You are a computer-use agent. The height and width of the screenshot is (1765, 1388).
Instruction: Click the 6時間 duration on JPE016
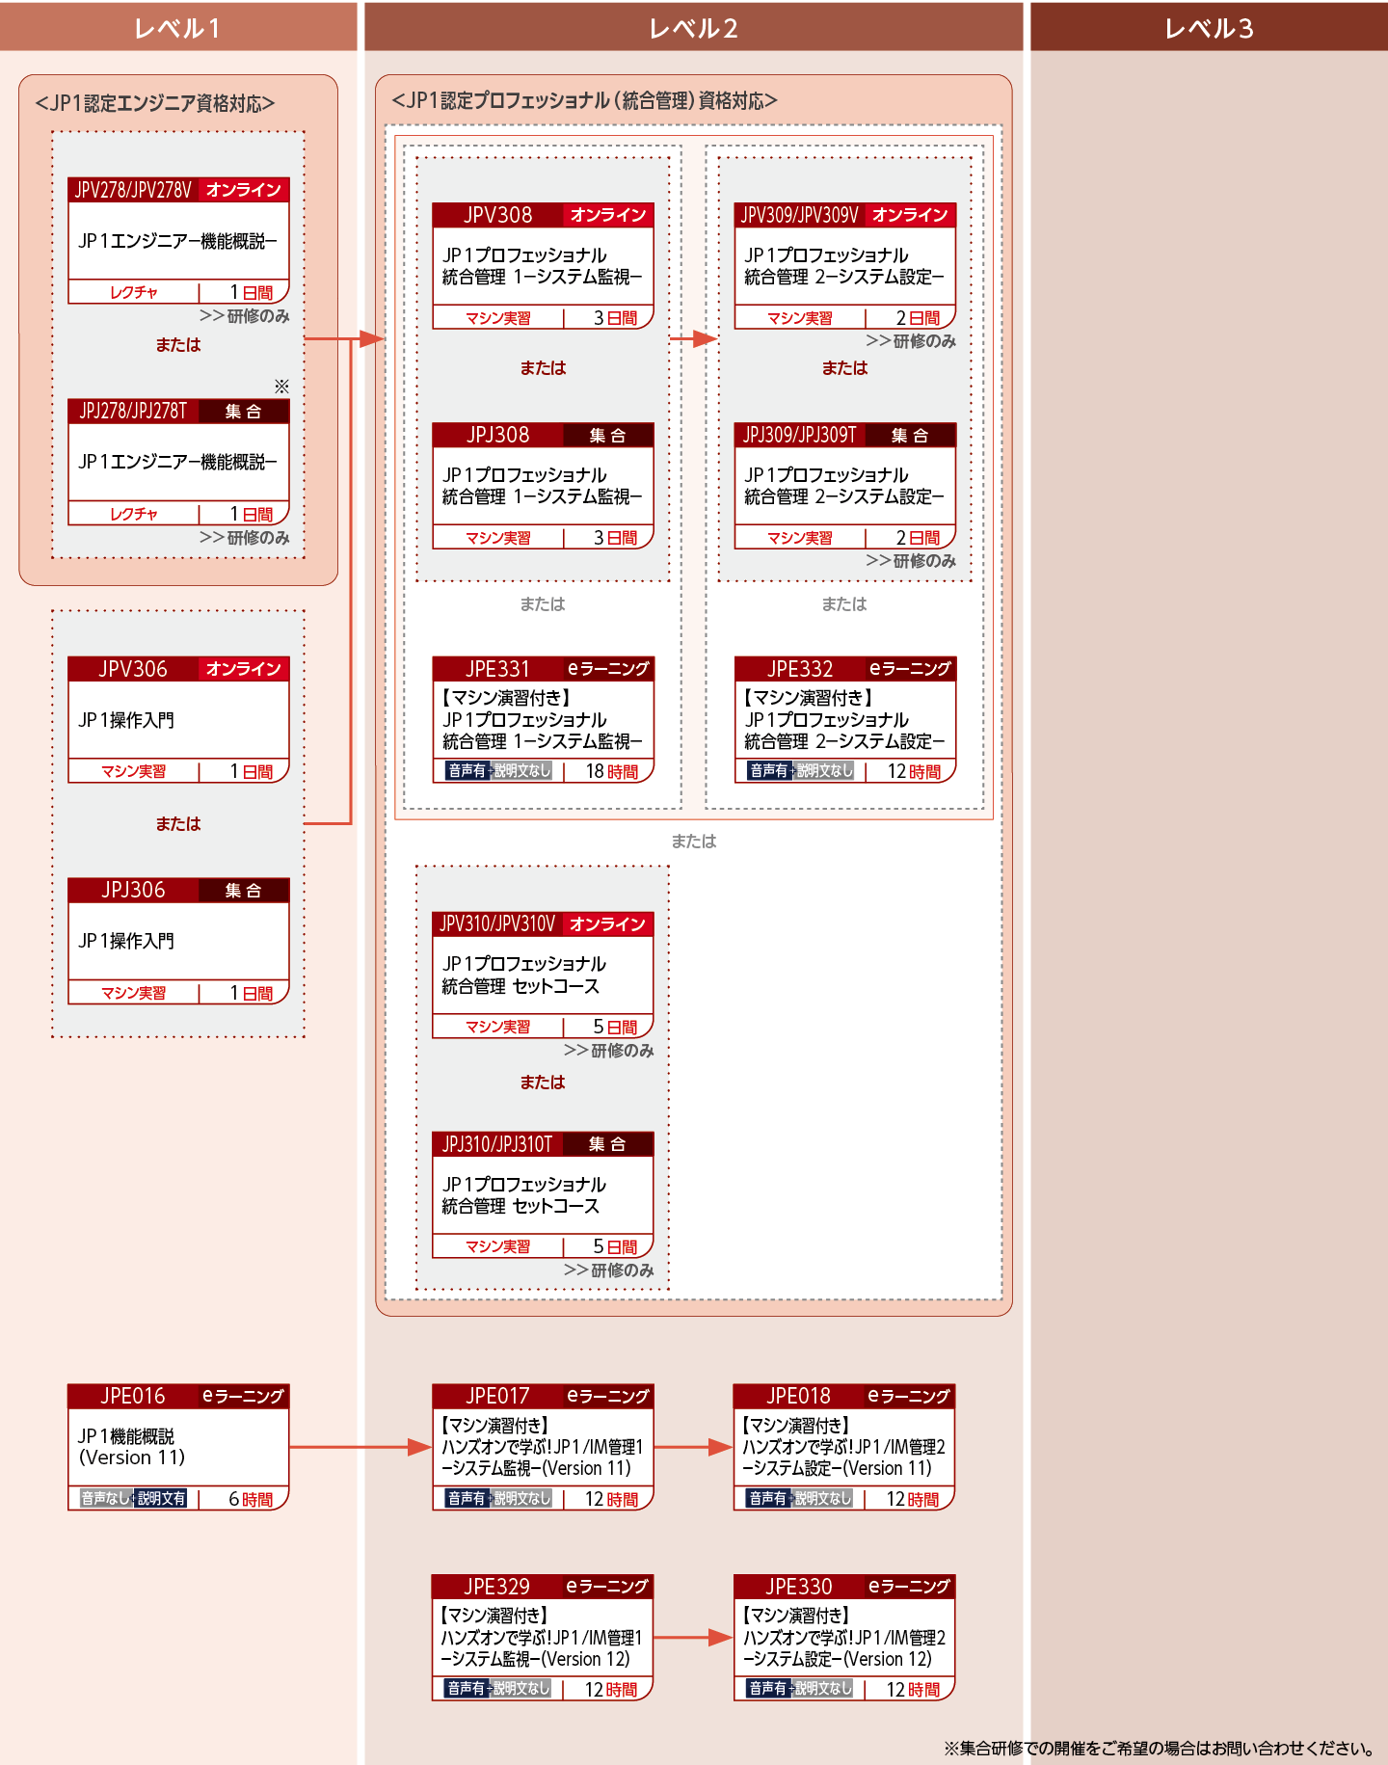(x=251, y=1499)
